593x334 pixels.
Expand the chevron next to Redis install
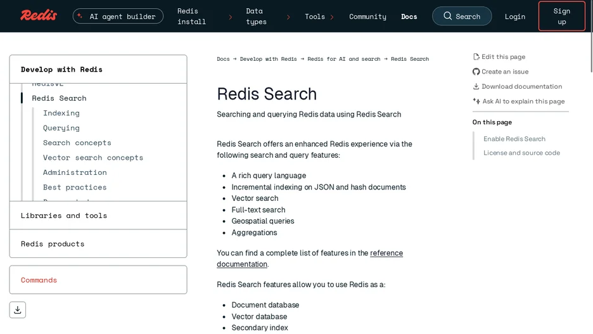(x=231, y=17)
